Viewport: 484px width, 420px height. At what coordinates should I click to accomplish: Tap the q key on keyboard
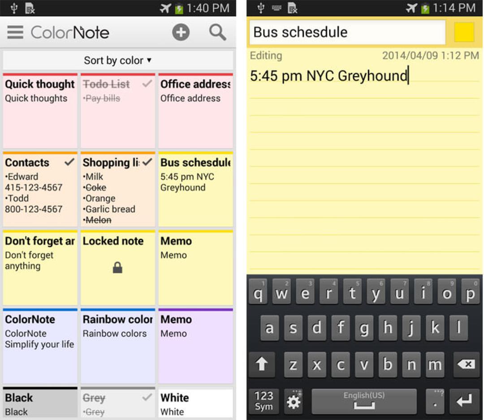click(x=258, y=292)
